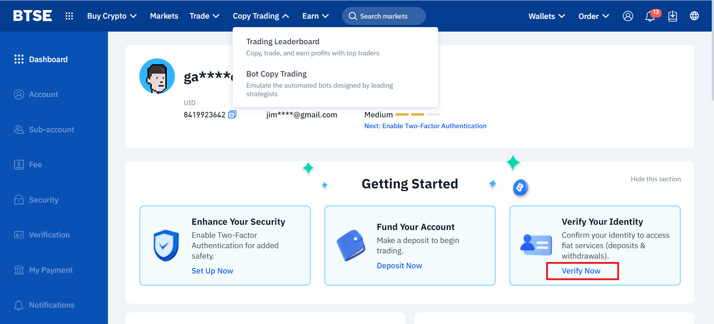Click the My Payment bank icon in sidebar

click(x=19, y=270)
